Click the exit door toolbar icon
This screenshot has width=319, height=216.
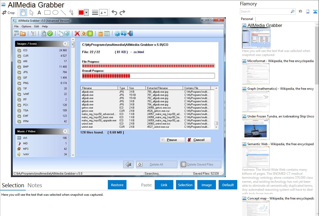(130, 34)
